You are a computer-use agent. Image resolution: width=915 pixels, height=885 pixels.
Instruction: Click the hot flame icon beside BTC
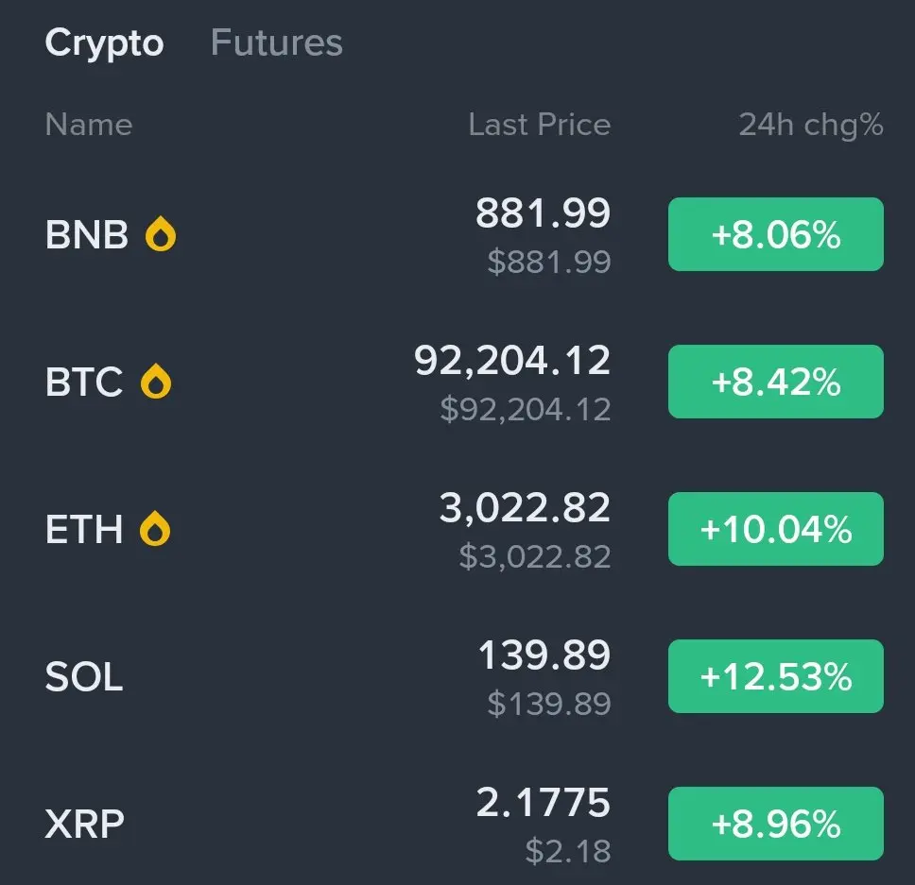[156, 383]
